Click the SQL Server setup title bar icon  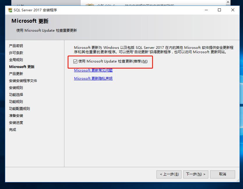[10, 10]
